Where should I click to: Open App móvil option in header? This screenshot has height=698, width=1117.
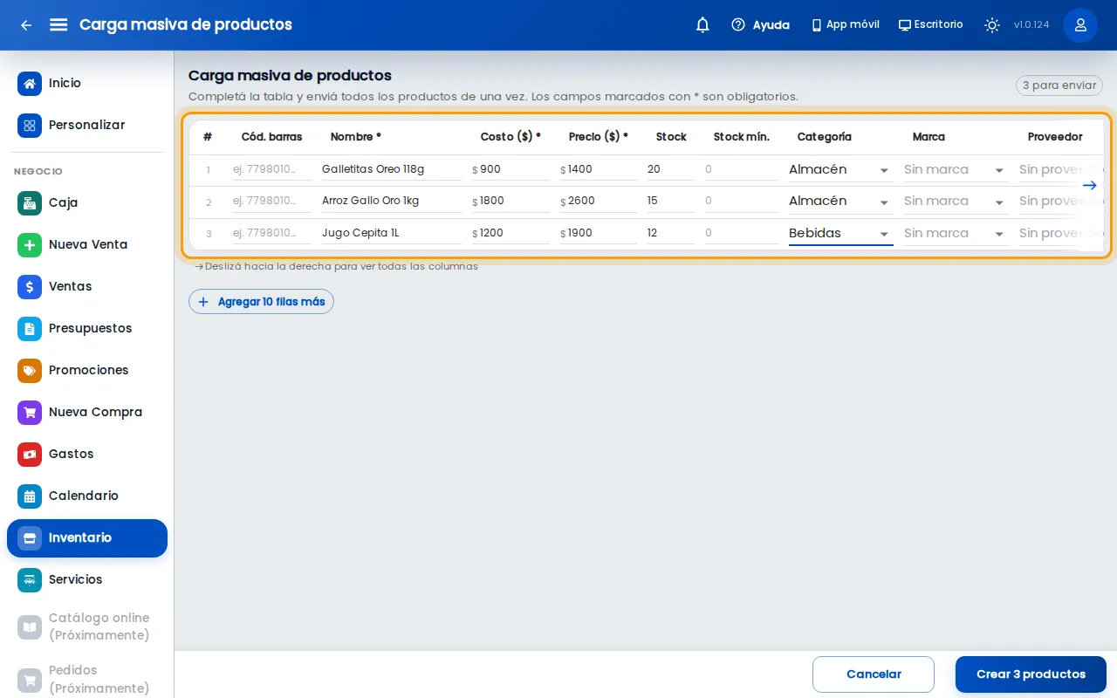[846, 25]
